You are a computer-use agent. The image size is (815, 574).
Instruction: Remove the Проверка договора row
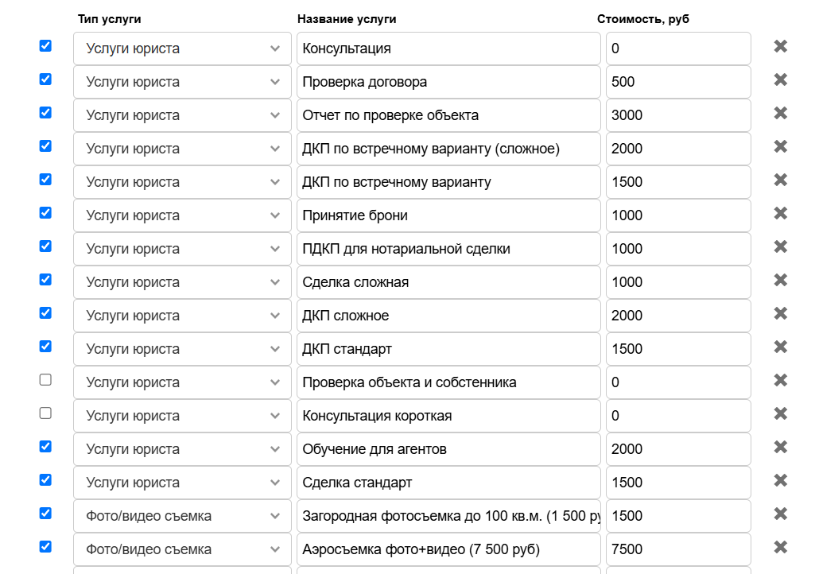pyautogui.click(x=780, y=80)
